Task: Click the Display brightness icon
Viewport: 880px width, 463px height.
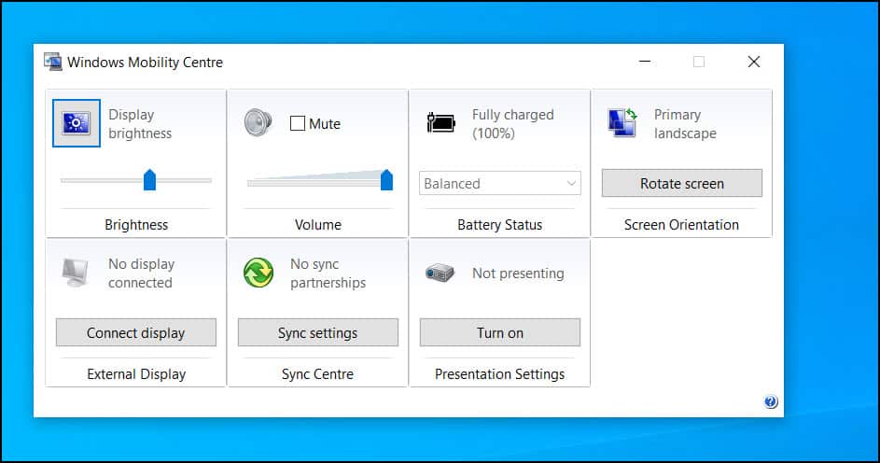Action: 77,123
